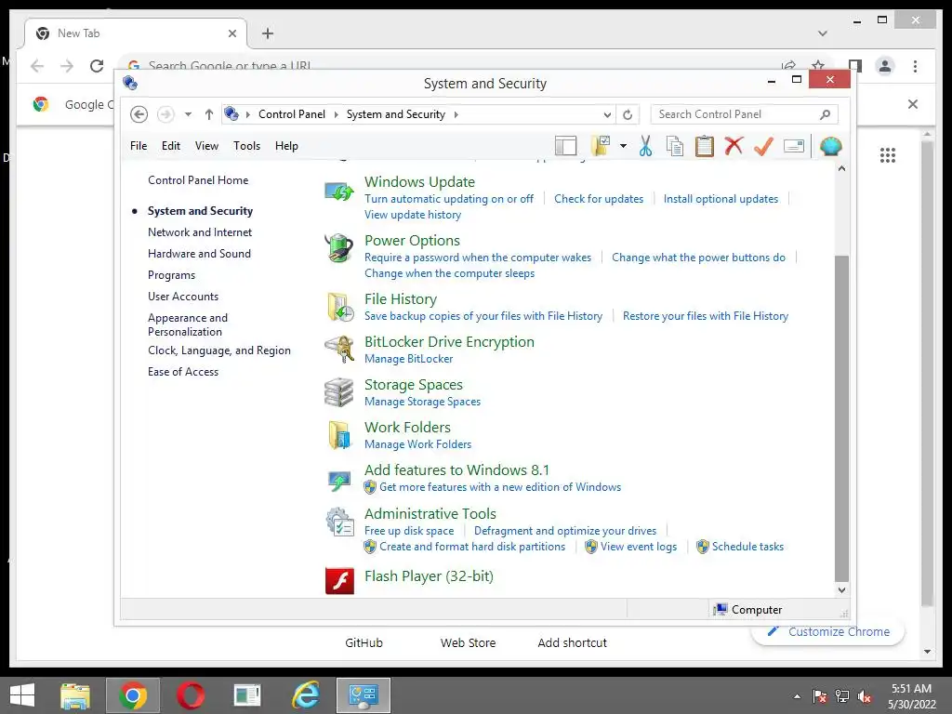Reload the Chrome page
The image size is (952, 714).
(x=97, y=66)
